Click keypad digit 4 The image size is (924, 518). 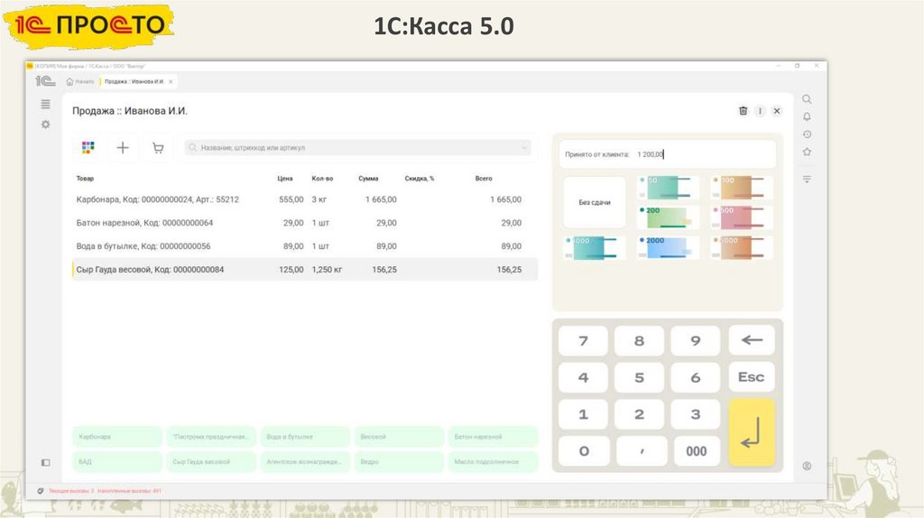pos(583,378)
